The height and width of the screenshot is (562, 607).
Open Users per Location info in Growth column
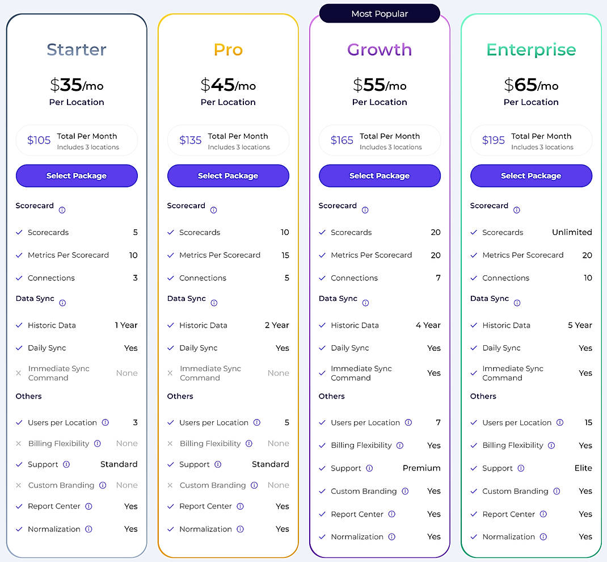[x=410, y=422]
